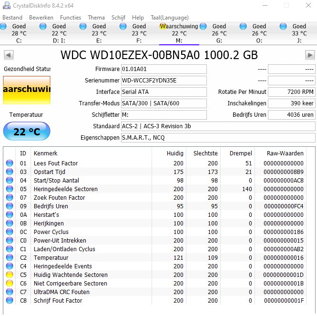Click the blue status orb for disk J:
This screenshot has width=317, height=316.
click(284, 26)
